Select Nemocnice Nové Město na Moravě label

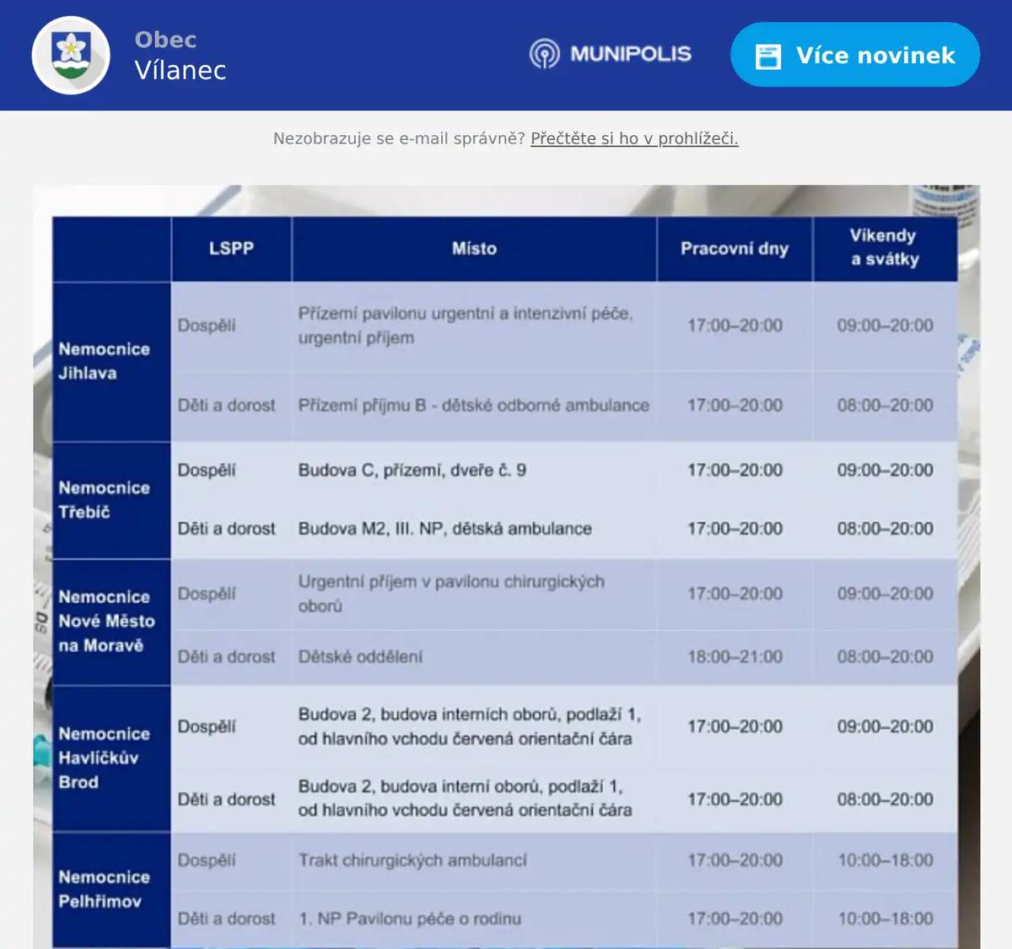(106, 621)
